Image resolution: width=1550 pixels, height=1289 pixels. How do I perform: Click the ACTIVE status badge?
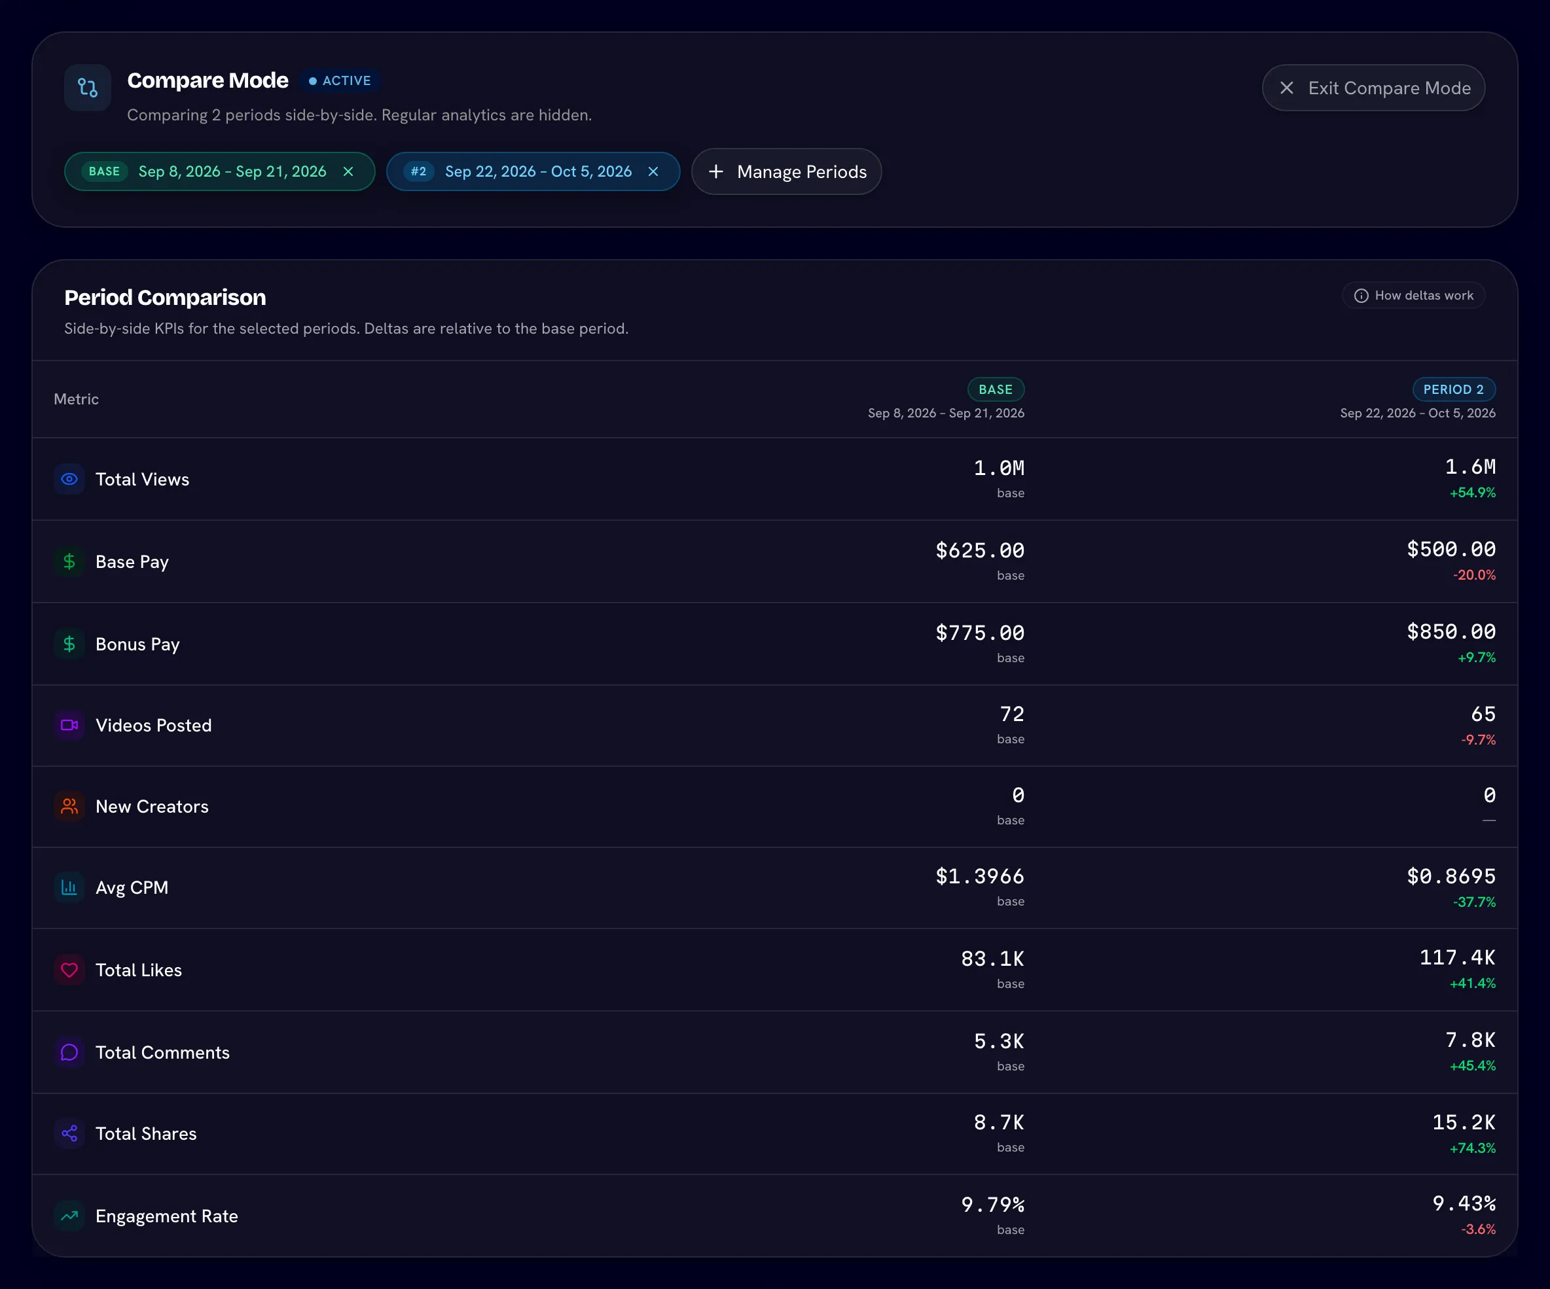tap(340, 80)
